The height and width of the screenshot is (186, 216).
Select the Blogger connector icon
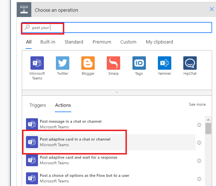[88, 63]
